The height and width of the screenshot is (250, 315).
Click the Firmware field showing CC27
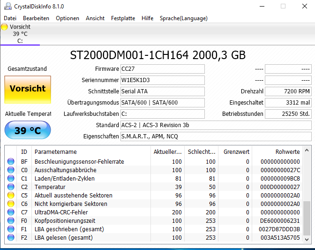coord(163,69)
